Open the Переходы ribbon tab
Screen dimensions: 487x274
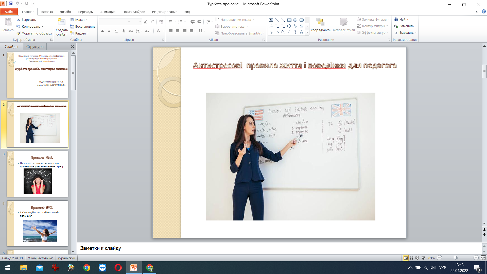[x=85, y=12]
